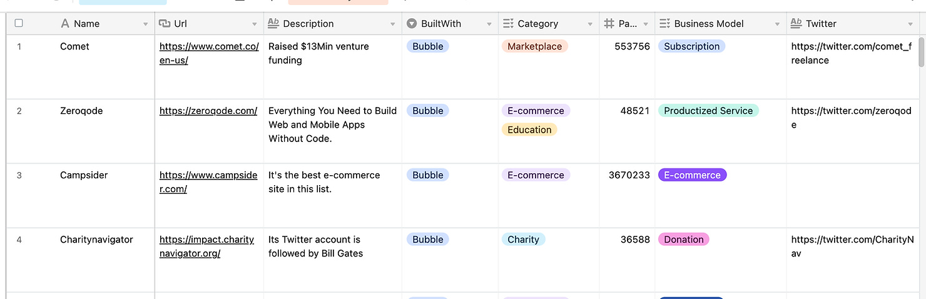Select row number 1
This screenshot has height=299, width=926.
tap(19, 47)
